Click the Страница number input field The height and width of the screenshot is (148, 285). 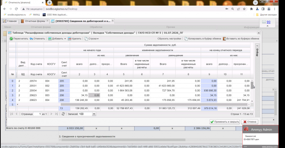click(37, 114)
